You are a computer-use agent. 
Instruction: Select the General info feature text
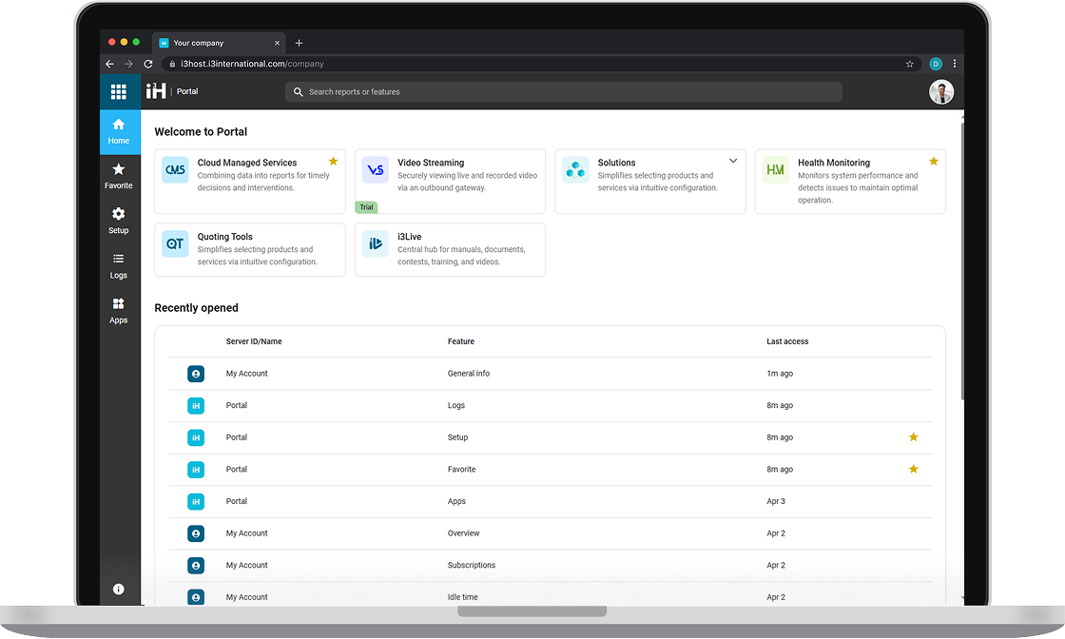[x=469, y=374]
